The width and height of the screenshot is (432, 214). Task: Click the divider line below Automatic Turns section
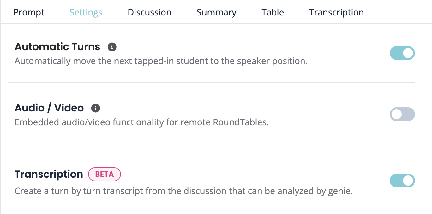[212, 82]
